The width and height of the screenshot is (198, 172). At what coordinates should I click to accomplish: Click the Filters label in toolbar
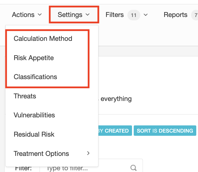click(114, 15)
